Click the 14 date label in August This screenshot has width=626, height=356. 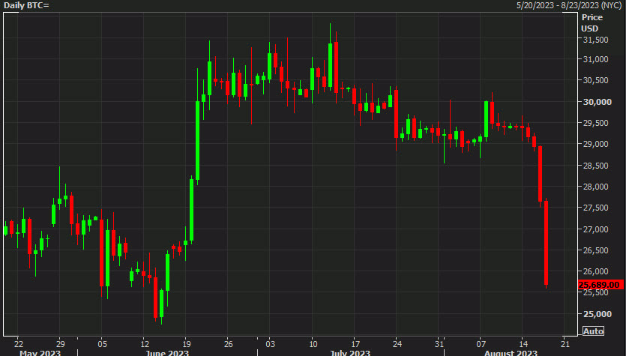click(x=523, y=344)
